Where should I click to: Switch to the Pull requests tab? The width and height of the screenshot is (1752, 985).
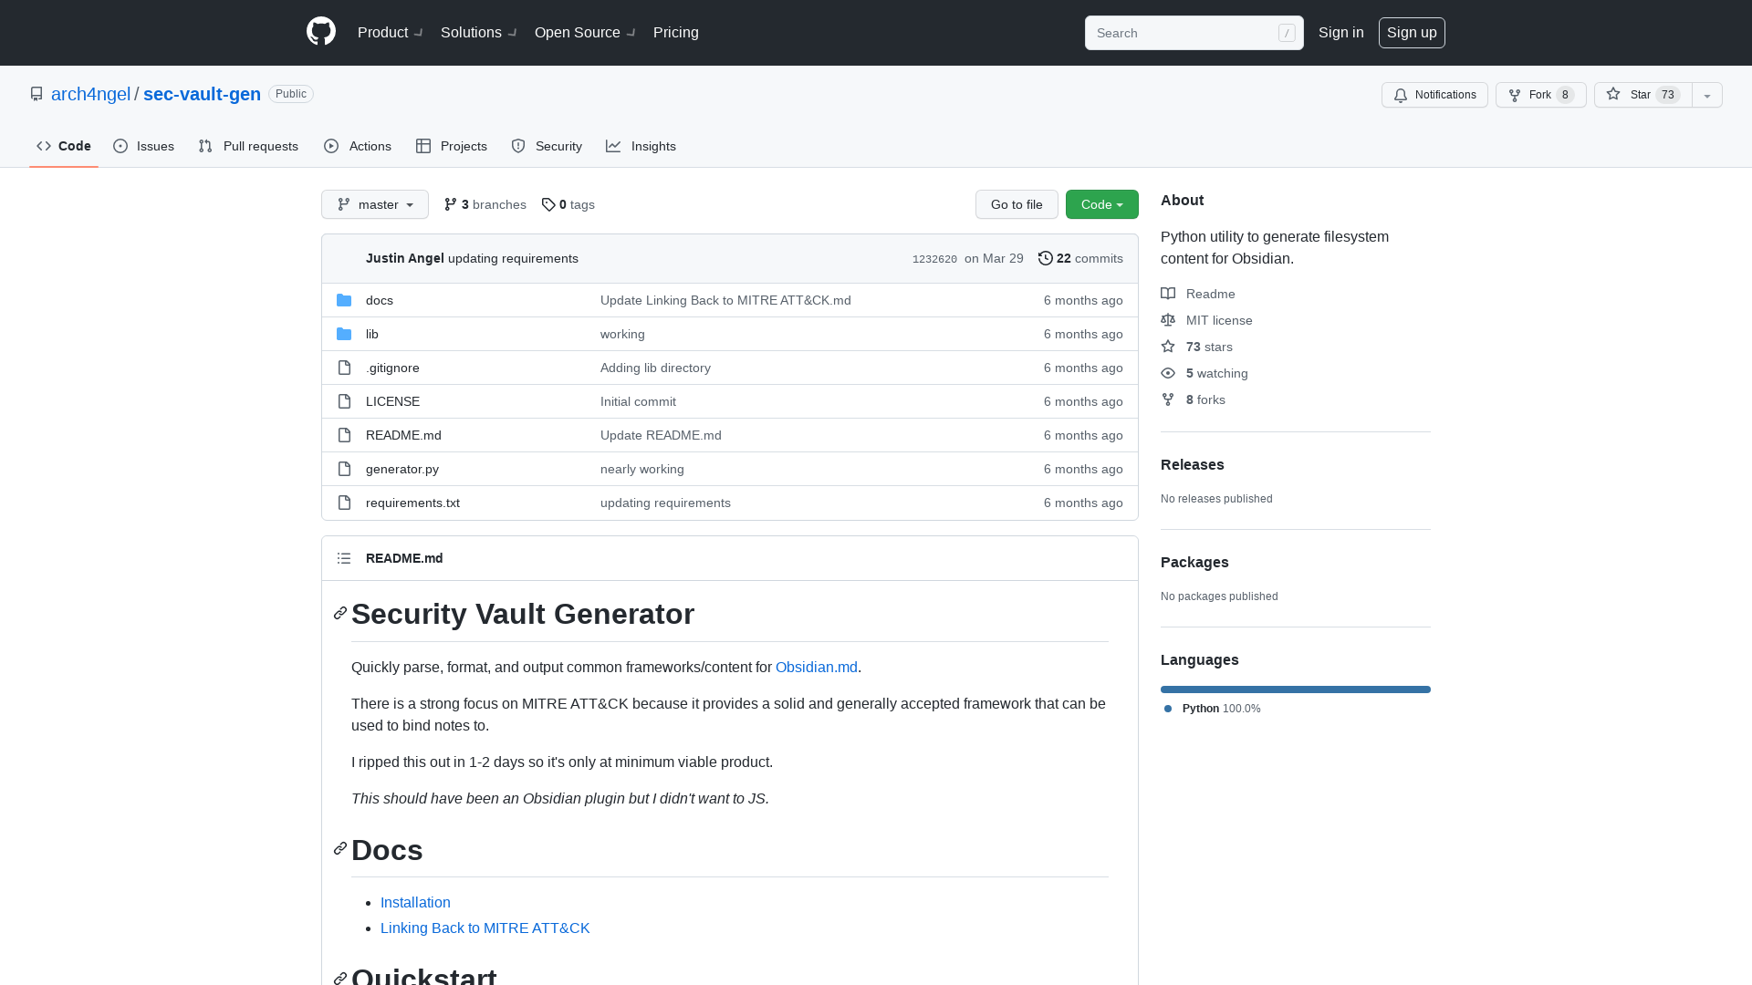(x=248, y=146)
